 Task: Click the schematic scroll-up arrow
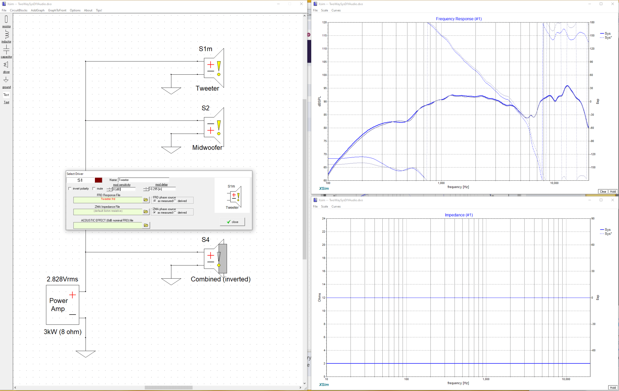pos(305,15)
